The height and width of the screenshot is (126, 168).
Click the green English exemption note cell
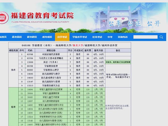coord(118,62)
